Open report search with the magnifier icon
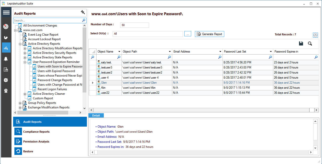Image resolution: width=322 pixels, height=164 pixels. [x=310, y=43]
